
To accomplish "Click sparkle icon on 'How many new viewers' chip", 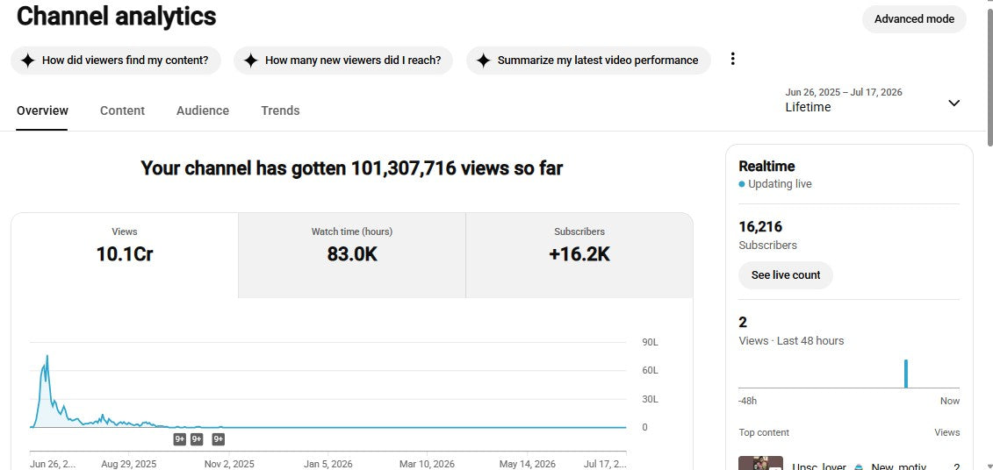I will pos(251,61).
